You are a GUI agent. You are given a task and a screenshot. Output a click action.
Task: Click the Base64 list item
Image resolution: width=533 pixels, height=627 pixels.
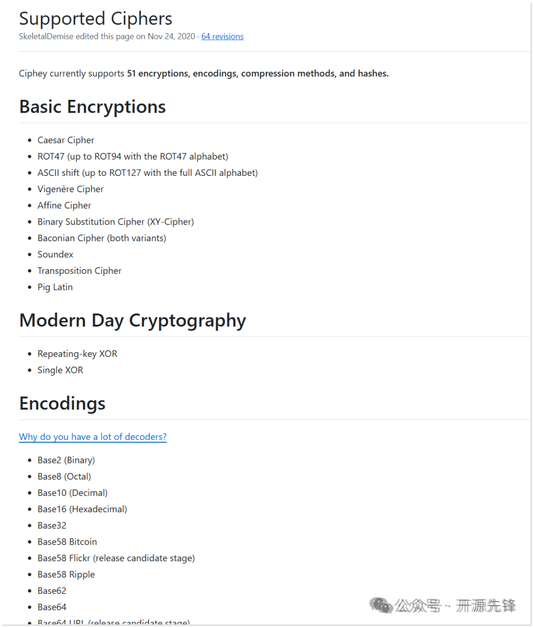(x=52, y=607)
